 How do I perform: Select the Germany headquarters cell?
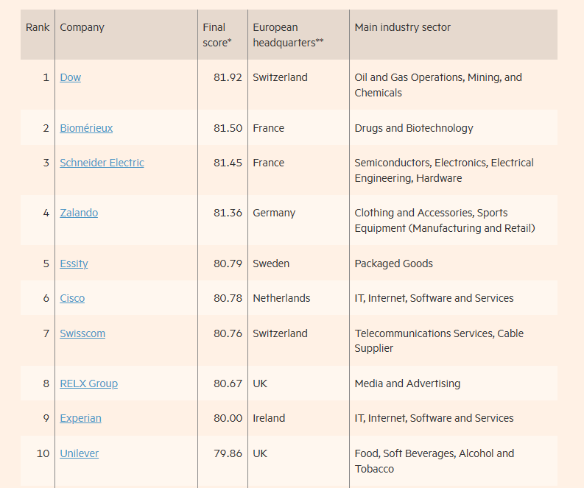[274, 213]
